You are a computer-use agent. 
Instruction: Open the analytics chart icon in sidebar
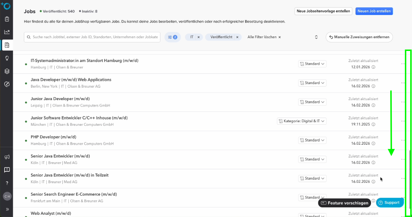(7, 32)
